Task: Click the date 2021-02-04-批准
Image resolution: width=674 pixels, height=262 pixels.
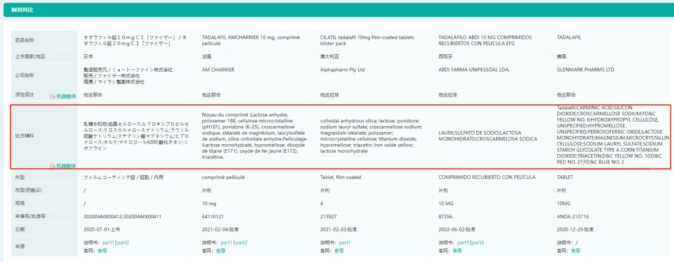Action: point(220,230)
